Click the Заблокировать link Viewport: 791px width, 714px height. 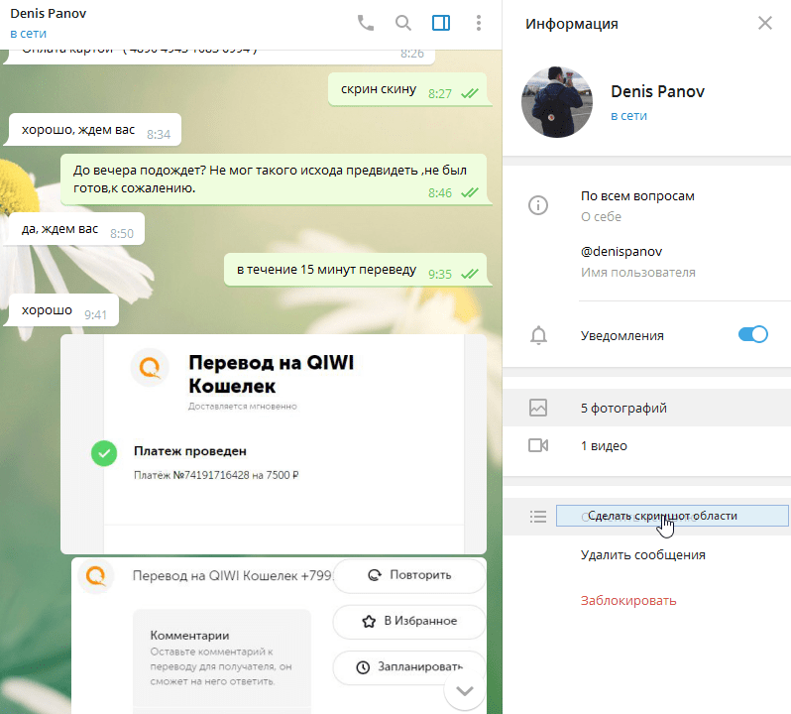coord(628,600)
